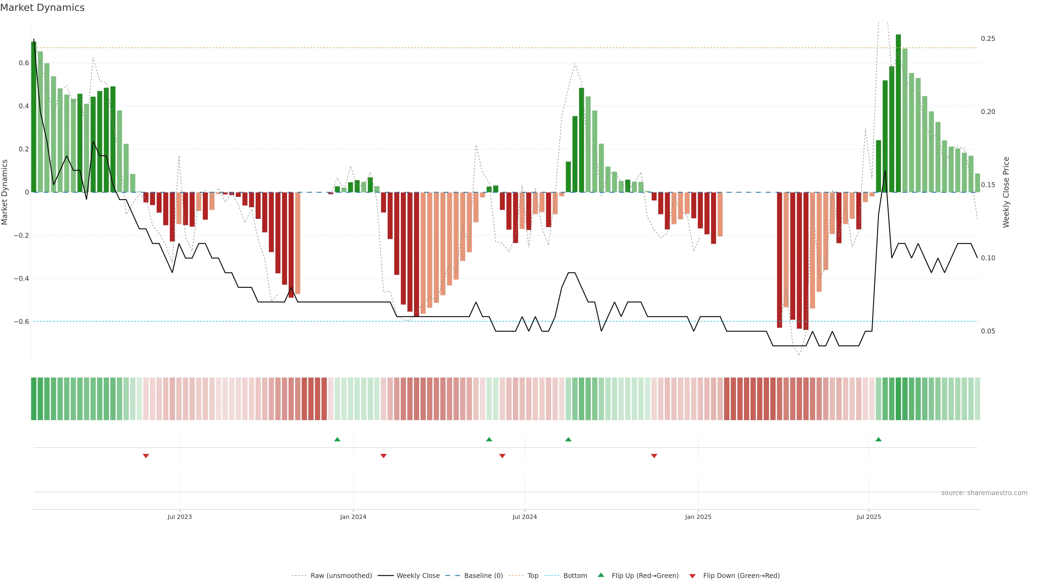The width and height of the screenshot is (1041, 585).
Task: Click the Jul 2024 x-axis label
Action: (x=525, y=517)
